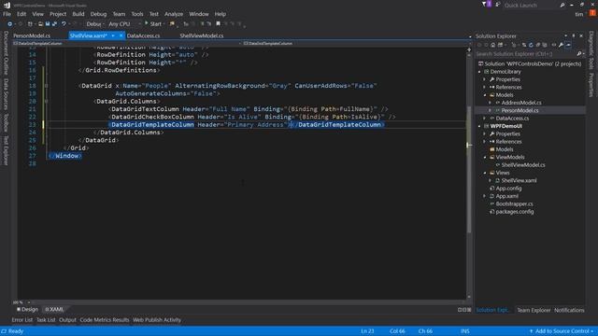This screenshot has height=336, width=598.
Task: Switch to the DataAccess.cs tab
Action: click(x=143, y=35)
